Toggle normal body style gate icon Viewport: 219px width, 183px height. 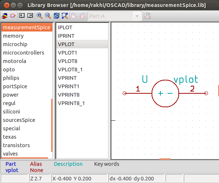[x=74, y=16]
